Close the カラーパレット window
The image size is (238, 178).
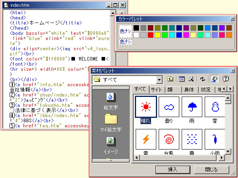(x=232, y=19)
